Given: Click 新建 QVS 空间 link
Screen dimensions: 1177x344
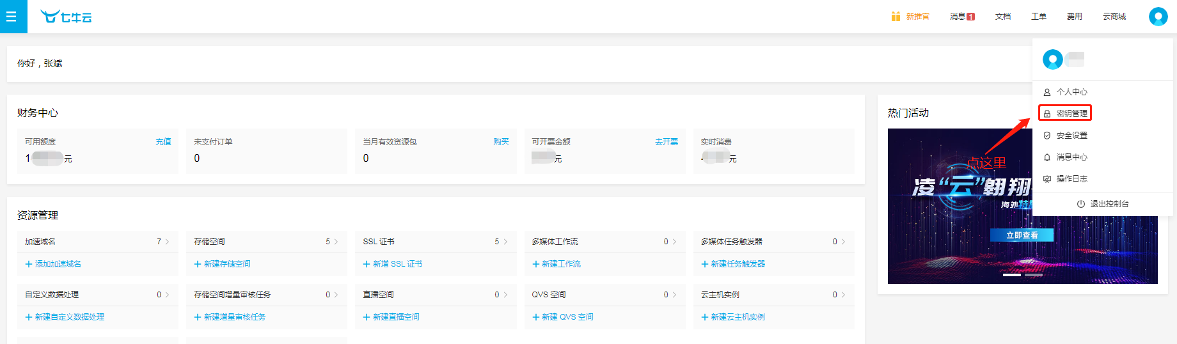Looking at the screenshot, I should [x=562, y=317].
